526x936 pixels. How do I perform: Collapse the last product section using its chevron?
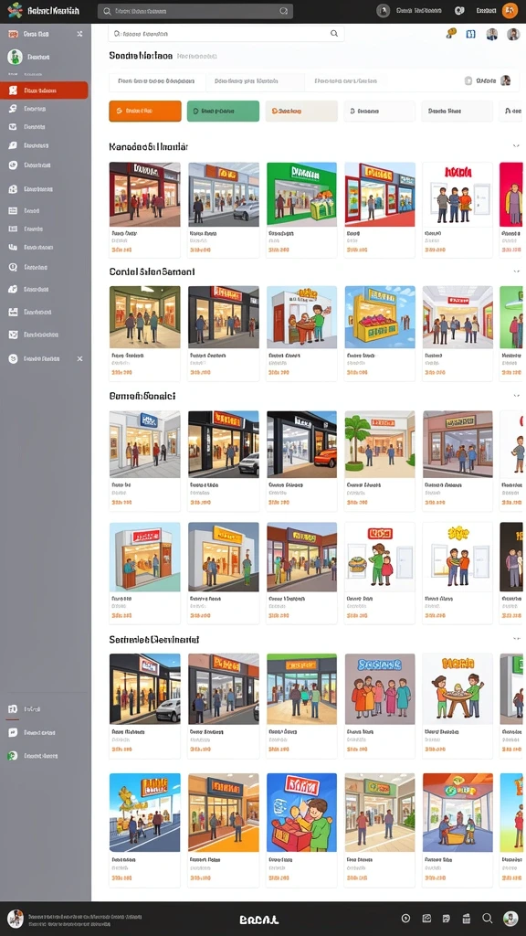click(x=516, y=639)
